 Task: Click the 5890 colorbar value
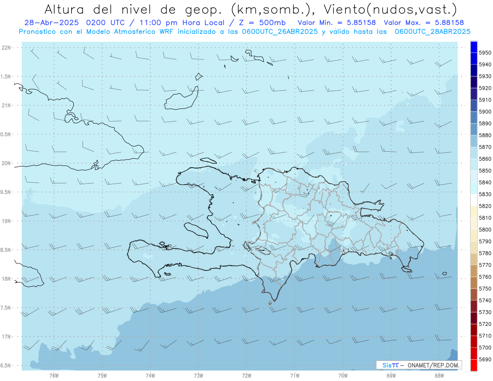click(485, 124)
